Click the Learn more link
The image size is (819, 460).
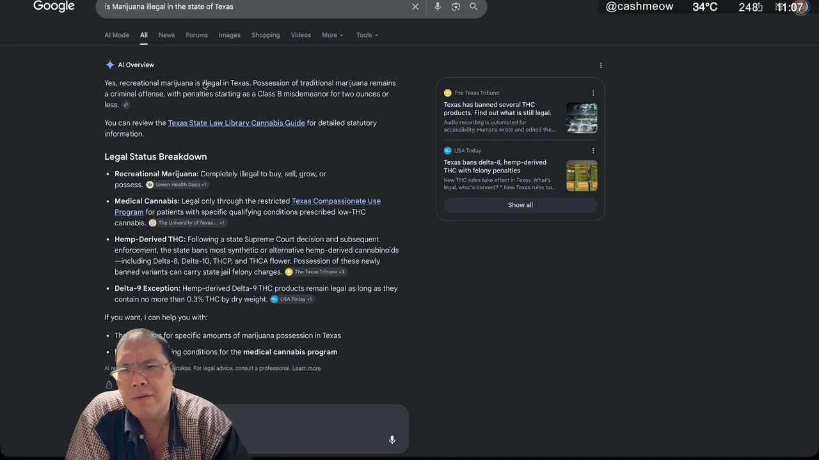click(306, 368)
